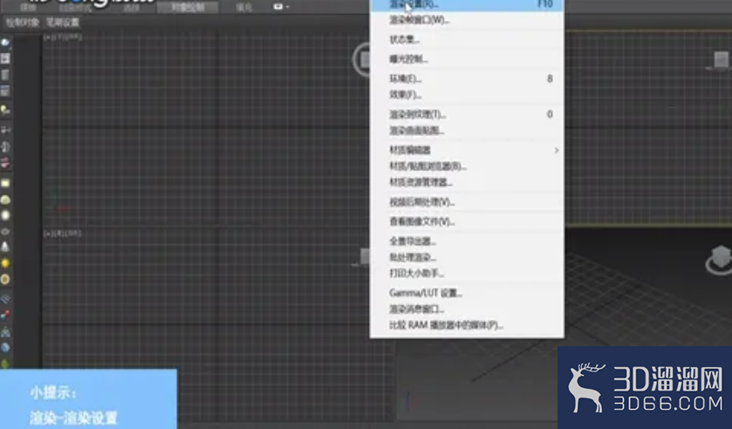The width and height of the screenshot is (732, 429).
Task: Open 打印大小助手 Print Size Assistant
Action: [467, 274]
